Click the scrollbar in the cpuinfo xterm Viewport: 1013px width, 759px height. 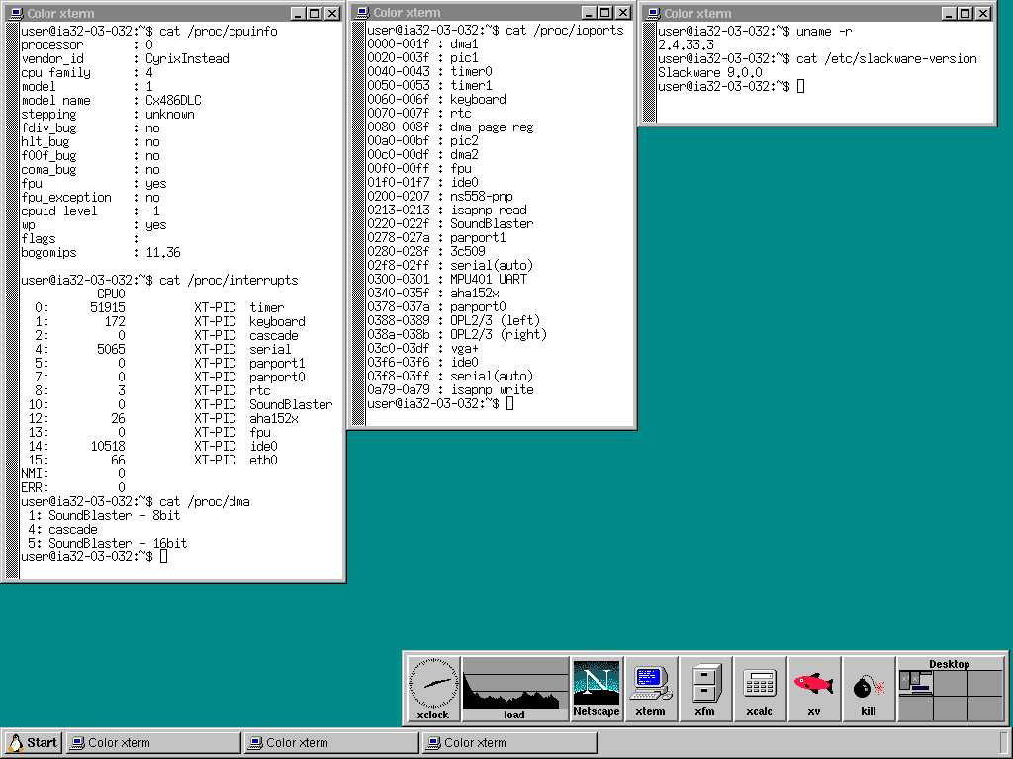tap(12, 296)
